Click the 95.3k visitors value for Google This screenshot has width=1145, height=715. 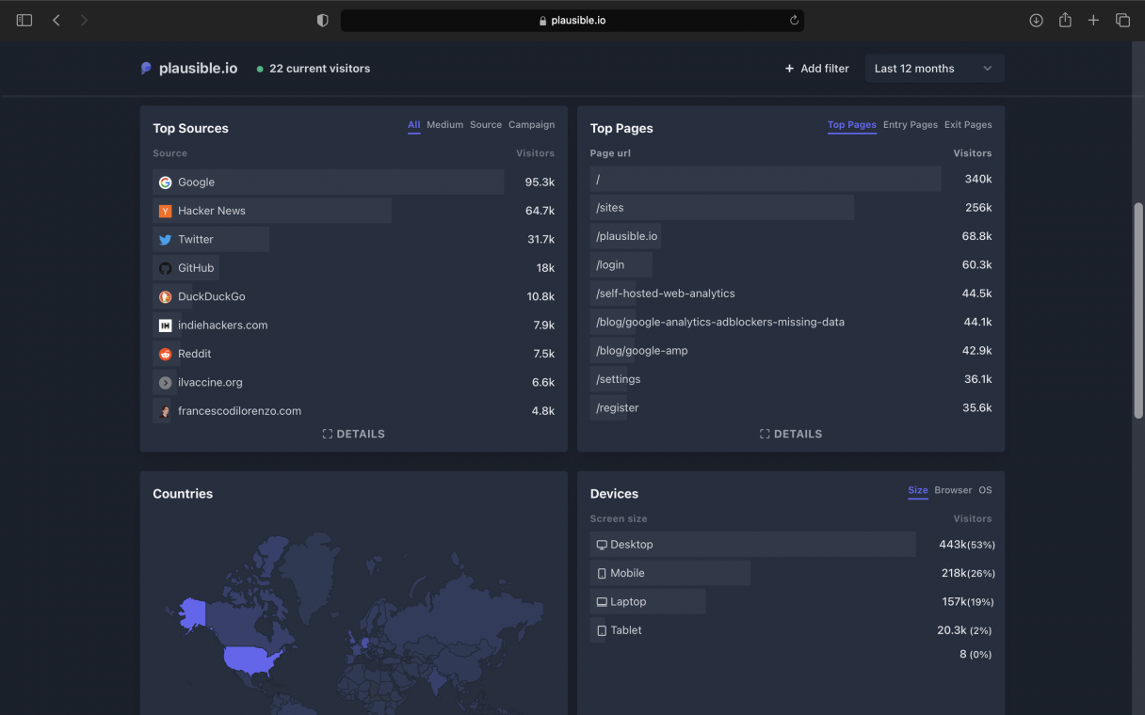[x=540, y=183]
